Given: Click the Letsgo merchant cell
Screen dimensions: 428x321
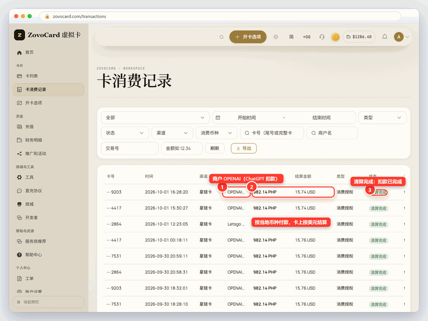Looking at the screenshot, I should pos(236,224).
